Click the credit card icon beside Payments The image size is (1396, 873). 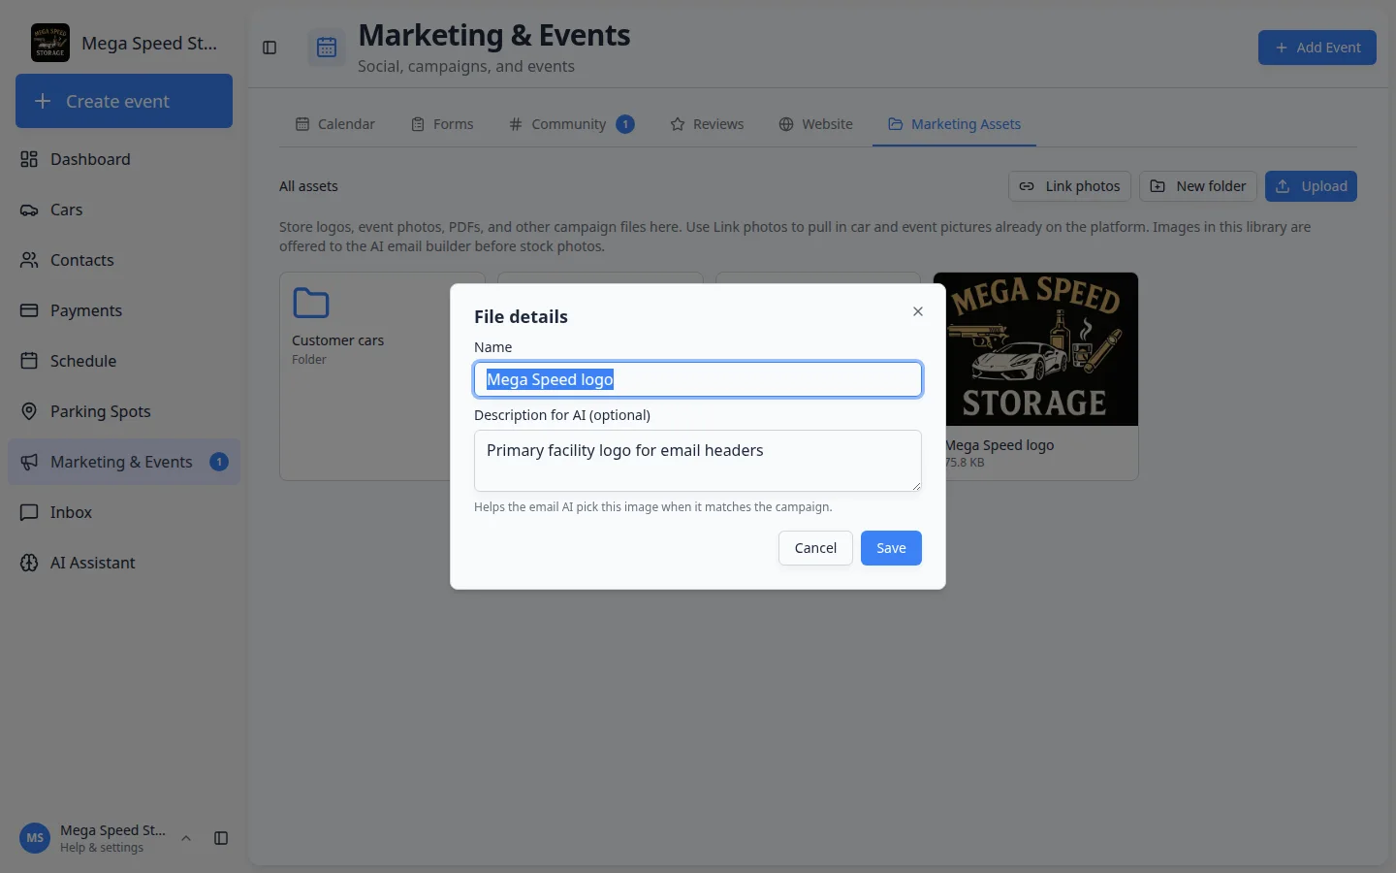(29, 310)
